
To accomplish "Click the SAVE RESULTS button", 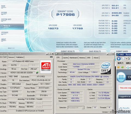I will (95, 51).
